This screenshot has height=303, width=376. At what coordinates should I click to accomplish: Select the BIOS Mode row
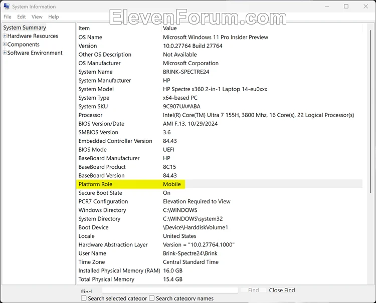click(x=220, y=149)
